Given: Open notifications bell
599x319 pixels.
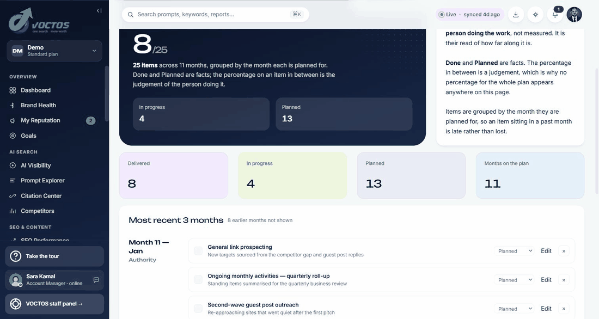Looking at the screenshot, I should 555,15.
